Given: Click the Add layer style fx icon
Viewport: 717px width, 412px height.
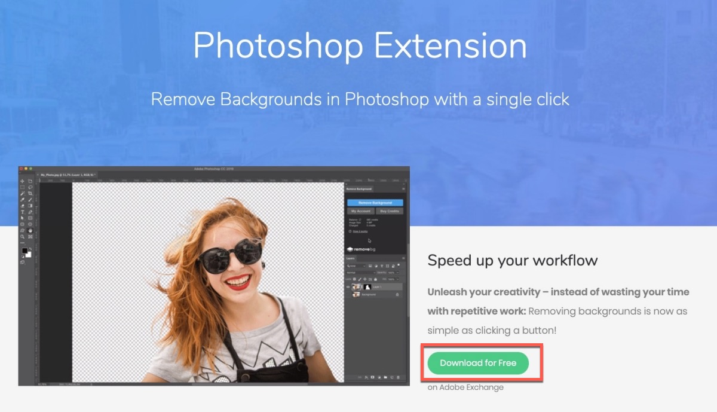Looking at the screenshot, I should coord(366,377).
